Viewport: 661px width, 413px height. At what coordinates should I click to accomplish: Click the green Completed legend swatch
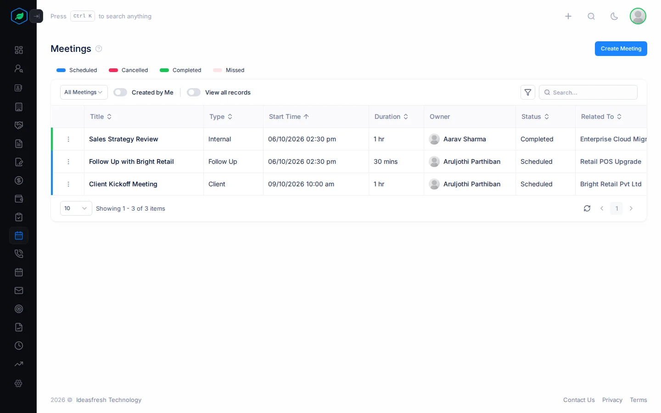164,70
